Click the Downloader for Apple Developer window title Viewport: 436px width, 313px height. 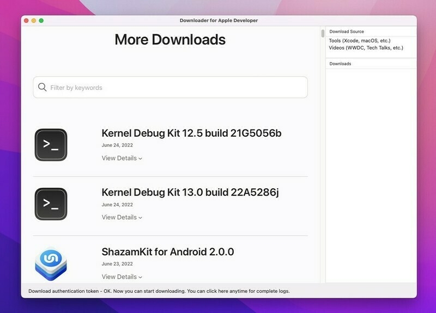coord(219,20)
